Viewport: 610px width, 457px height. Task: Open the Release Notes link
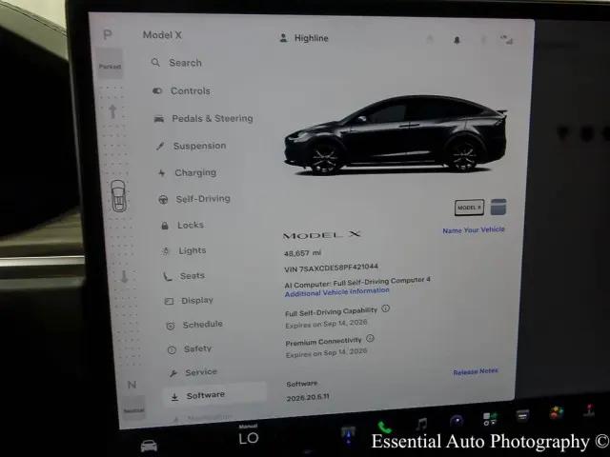[476, 371]
